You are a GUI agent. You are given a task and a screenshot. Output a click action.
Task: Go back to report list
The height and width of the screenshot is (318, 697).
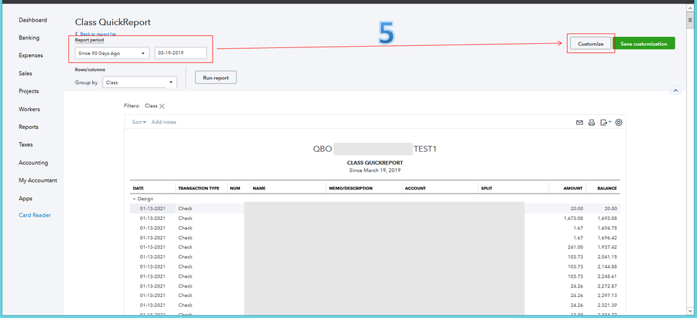[x=96, y=33]
